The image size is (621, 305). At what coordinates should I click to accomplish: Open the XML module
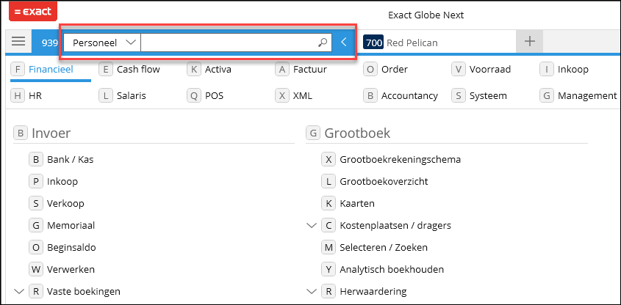point(303,96)
